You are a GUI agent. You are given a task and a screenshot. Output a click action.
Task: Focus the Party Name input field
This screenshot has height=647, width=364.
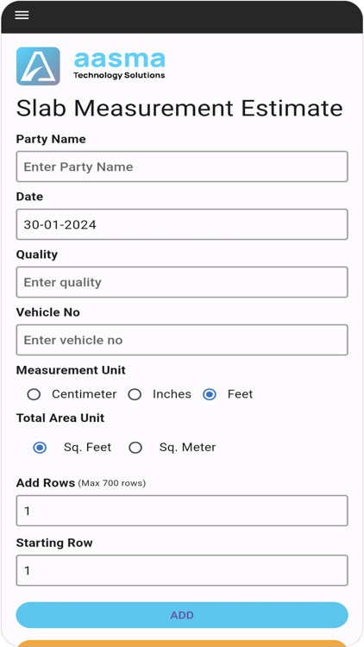pyautogui.click(x=182, y=166)
